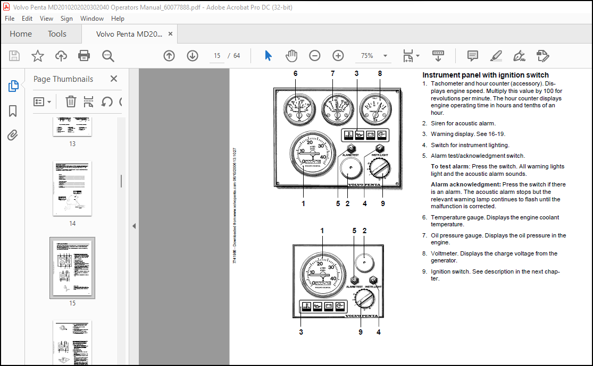Click the bold text 'Alarm acknowledgment:'
This screenshot has width=593, height=366.
pyautogui.click(x=466, y=185)
